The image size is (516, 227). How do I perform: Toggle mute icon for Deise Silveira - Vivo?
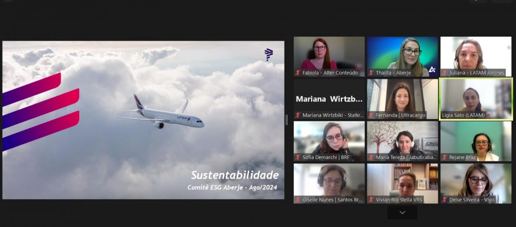(445, 200)
